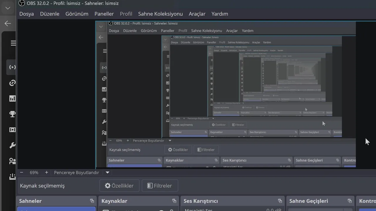Click Filtreler in the largest nested preview

(x=206, y=150)
